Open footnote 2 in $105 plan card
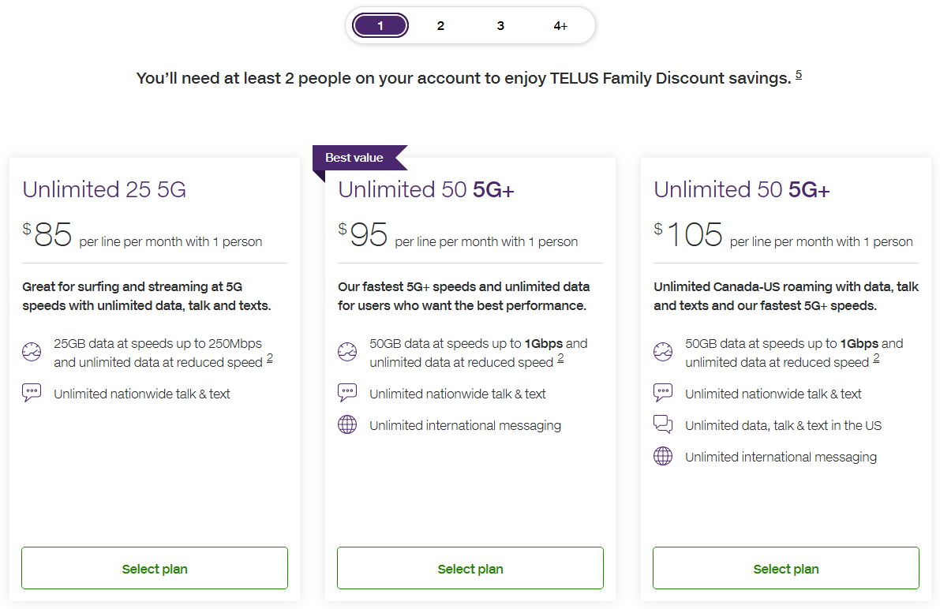Viewport: 940px width, 609px height. (x=876, y=359)
